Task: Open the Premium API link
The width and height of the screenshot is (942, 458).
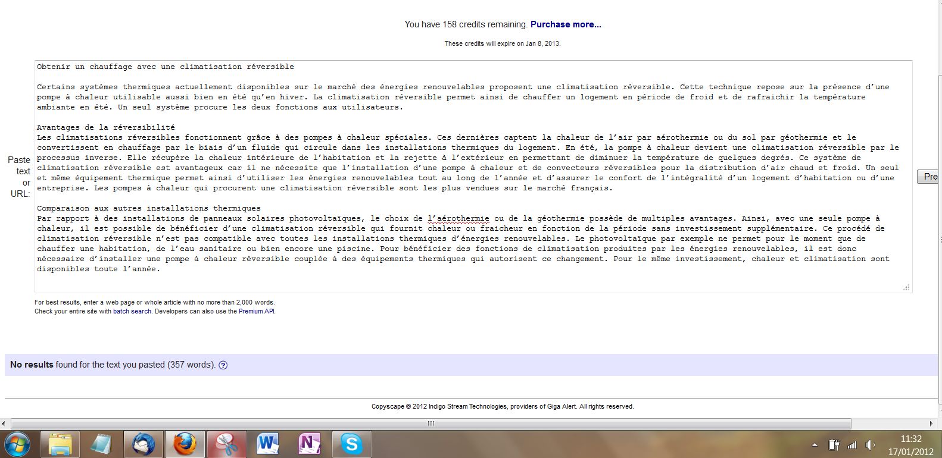Action: click(256, 311)
